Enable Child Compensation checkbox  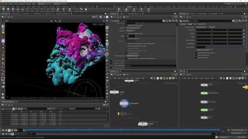pos(196,55)
